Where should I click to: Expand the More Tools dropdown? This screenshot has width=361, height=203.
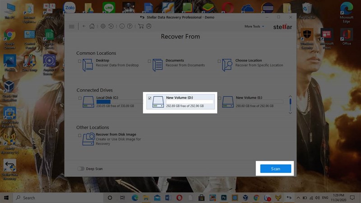(254, 27)
